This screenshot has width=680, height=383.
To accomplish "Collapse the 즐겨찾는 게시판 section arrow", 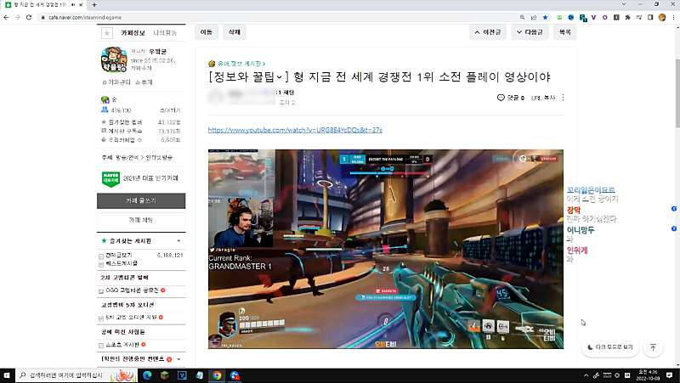I will click(178, 241).
